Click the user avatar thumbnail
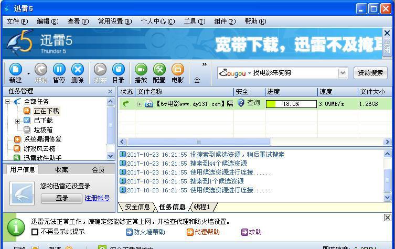The width and height of the screenshot is (395, 249). (22, 193)
